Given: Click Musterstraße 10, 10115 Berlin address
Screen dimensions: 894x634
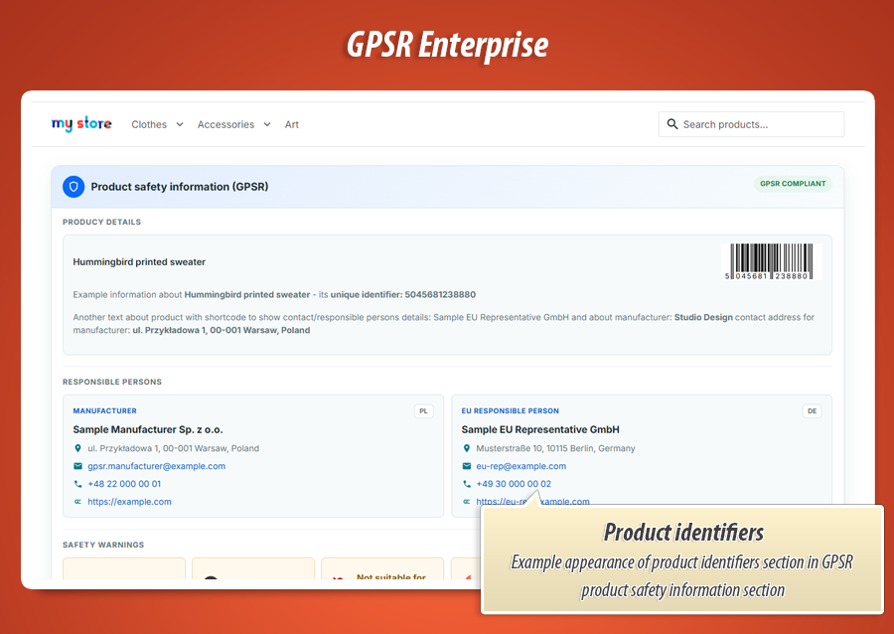Looking at the screenshot, I should coord(556,448).
